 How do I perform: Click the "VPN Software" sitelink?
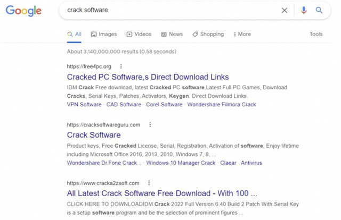[84, 105]
